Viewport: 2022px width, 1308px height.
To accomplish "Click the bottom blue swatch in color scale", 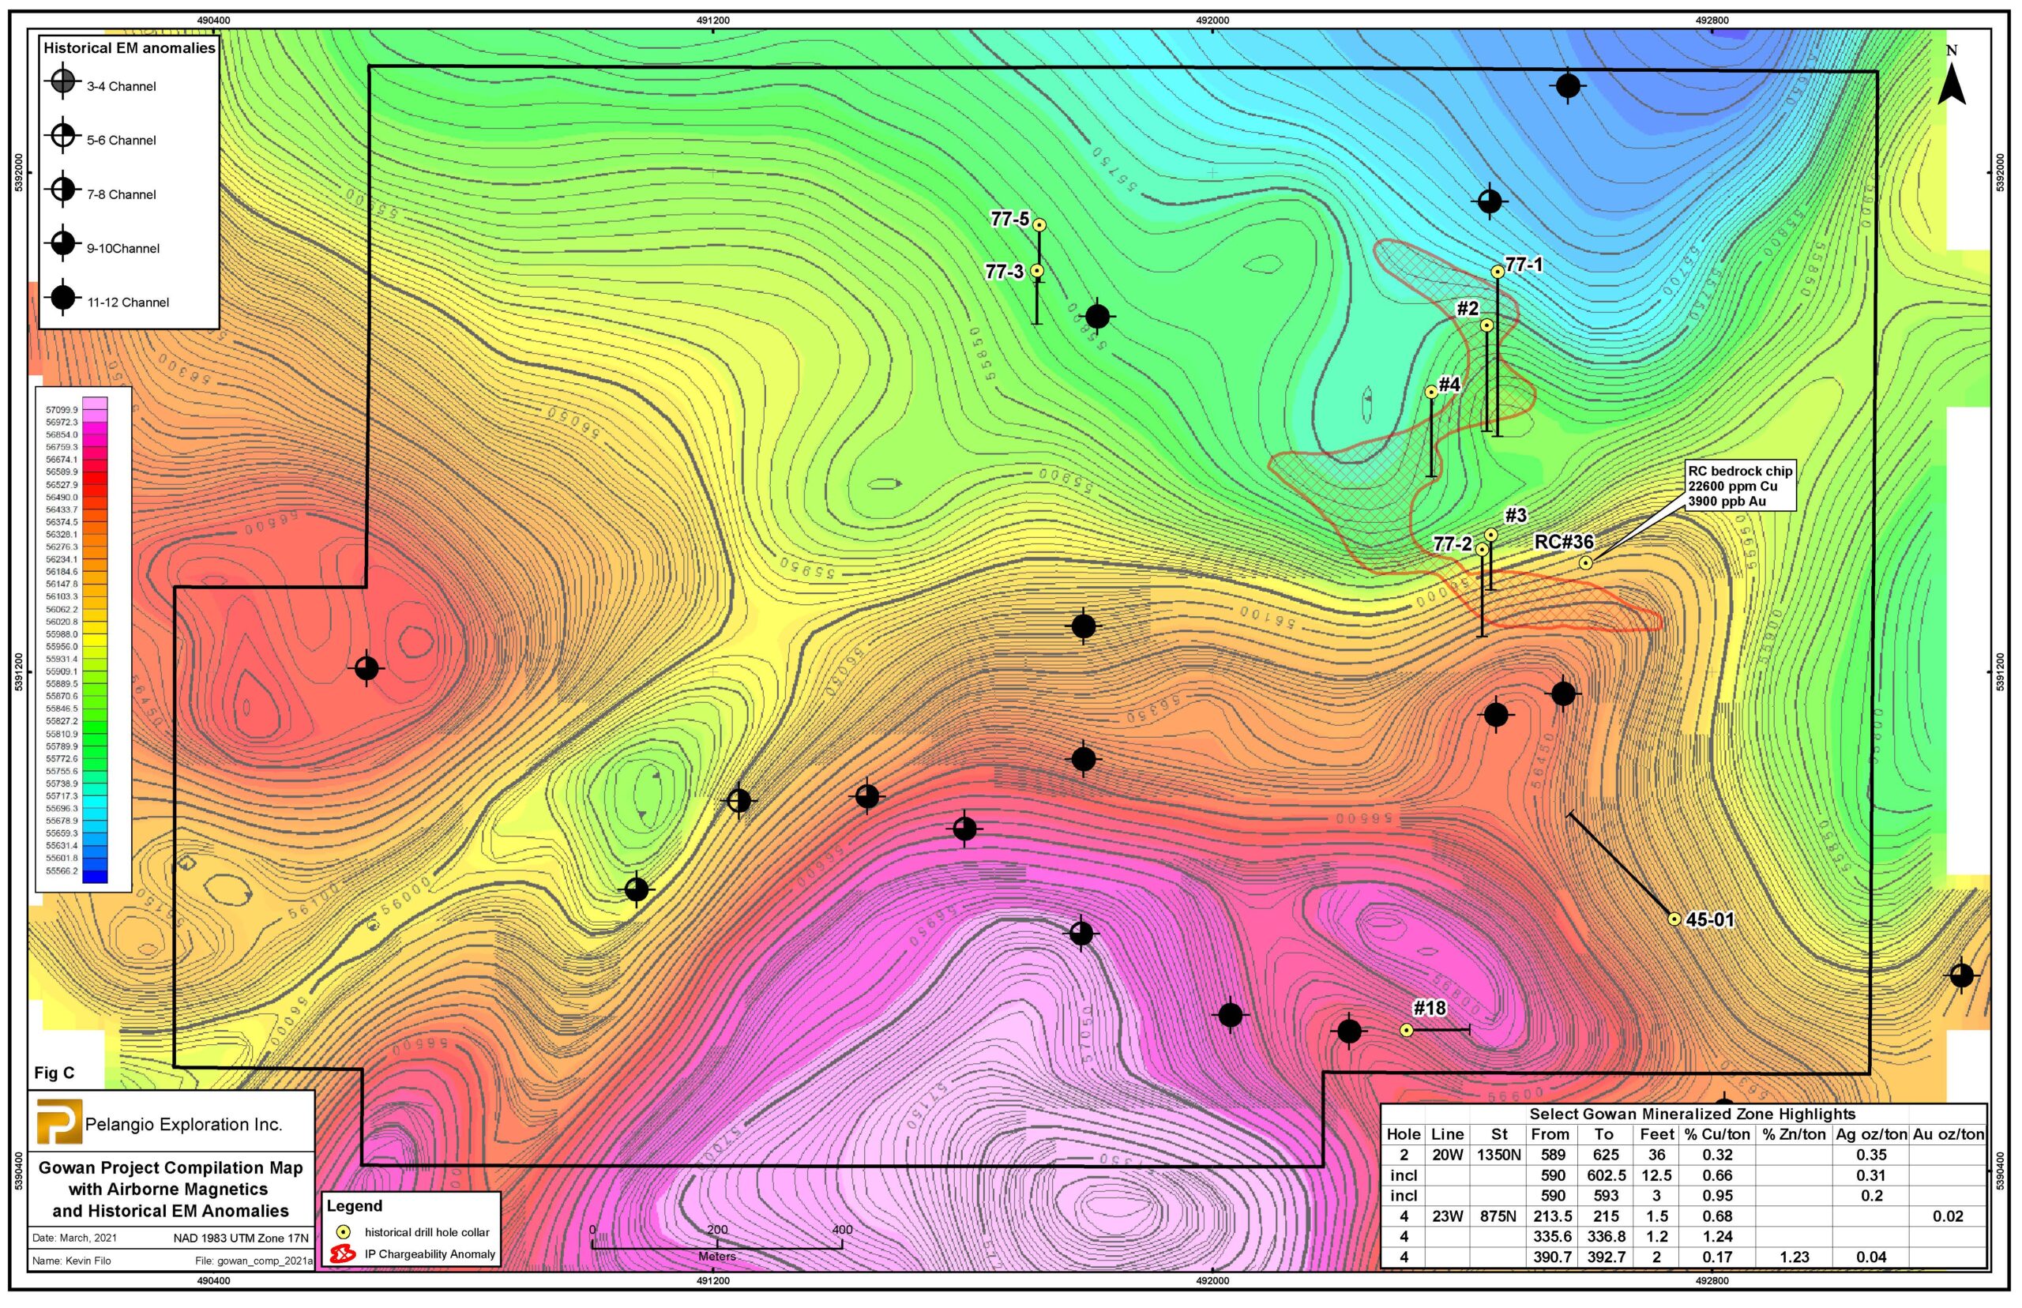I will coord(94,877).
